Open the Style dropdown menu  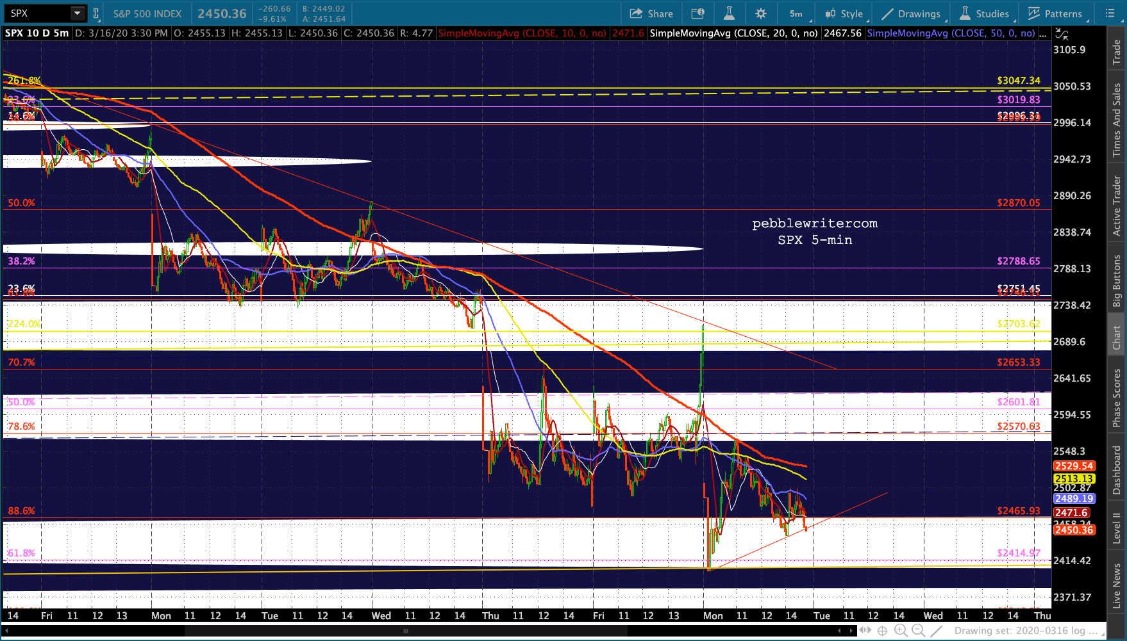(x=845, y=13)
